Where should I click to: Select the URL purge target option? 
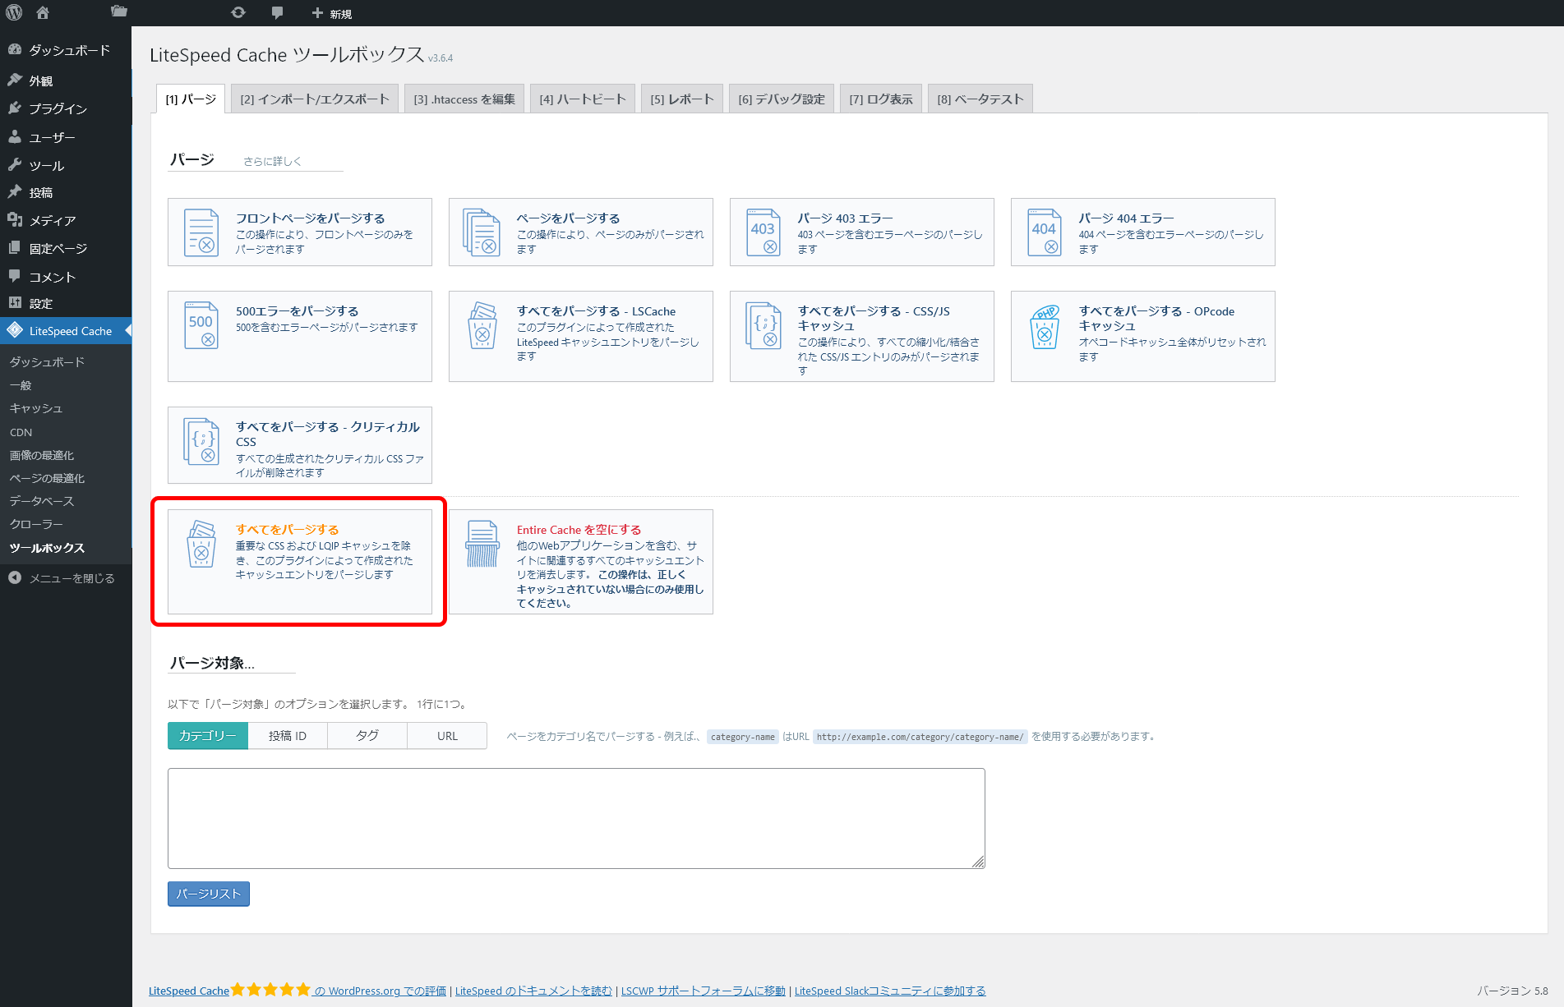click(x=447, y=736)
